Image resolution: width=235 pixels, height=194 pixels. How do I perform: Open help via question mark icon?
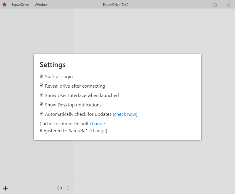point(60,188)
